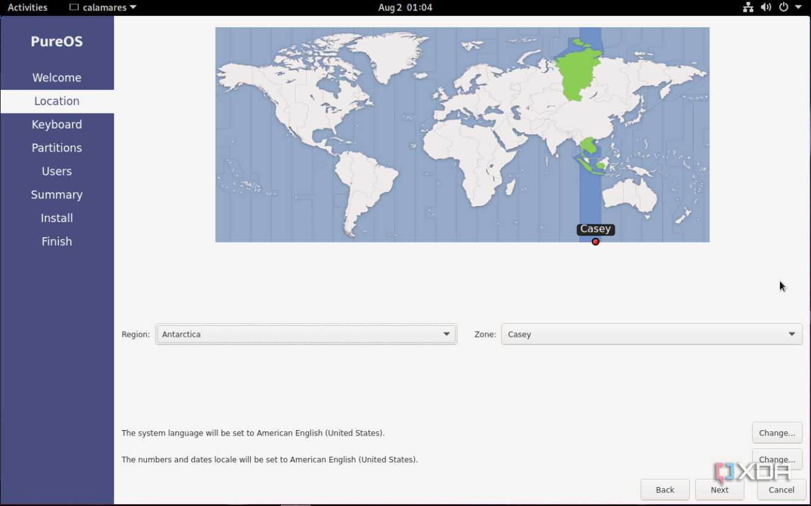Click the red Casey location marker dot
The height and width of the screenshot is (506, 811).
[x=595, y=241]
